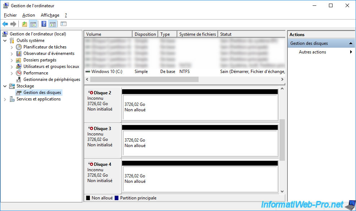This screenshot has width=356, height=211.
Task: Toggle the show/hide action pane toolbar icon
Action: click(x=53, y=24)
